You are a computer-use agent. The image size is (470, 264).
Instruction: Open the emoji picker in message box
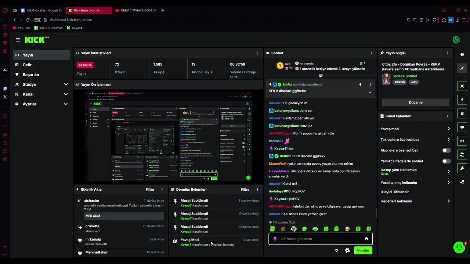click(x=366, y=239)
